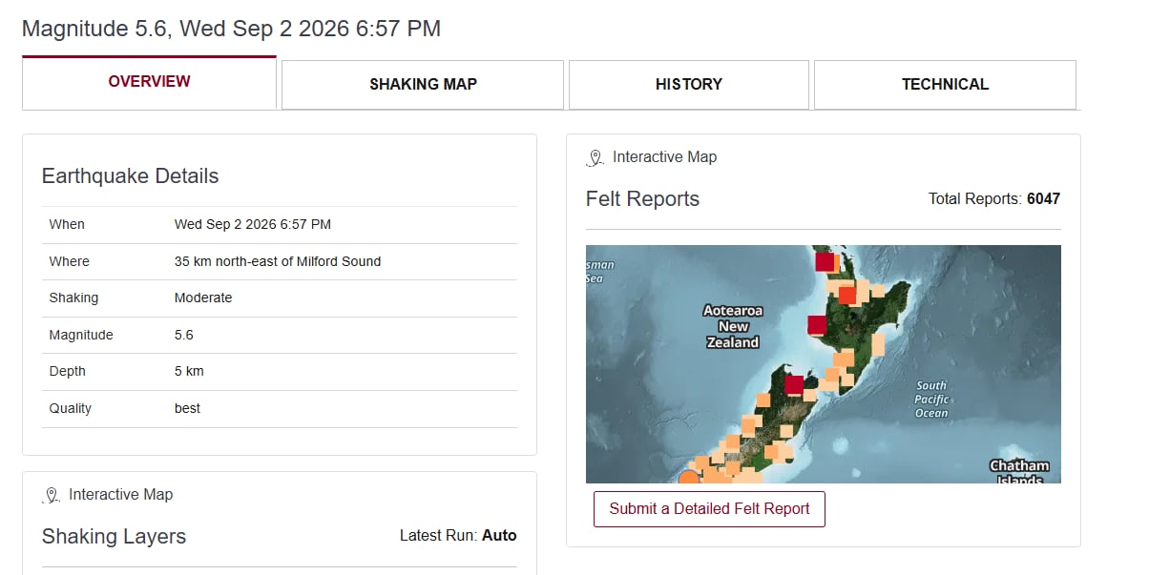Screen dimensions: 1149x575
Task: Click the Aotearoa New Zealand map label
Action: click(733, 326)
